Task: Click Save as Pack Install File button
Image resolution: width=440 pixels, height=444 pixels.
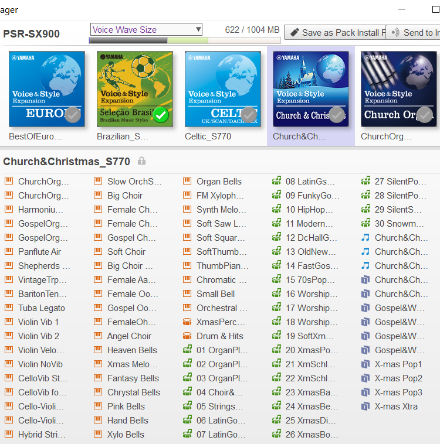Action: pos(335,33)
